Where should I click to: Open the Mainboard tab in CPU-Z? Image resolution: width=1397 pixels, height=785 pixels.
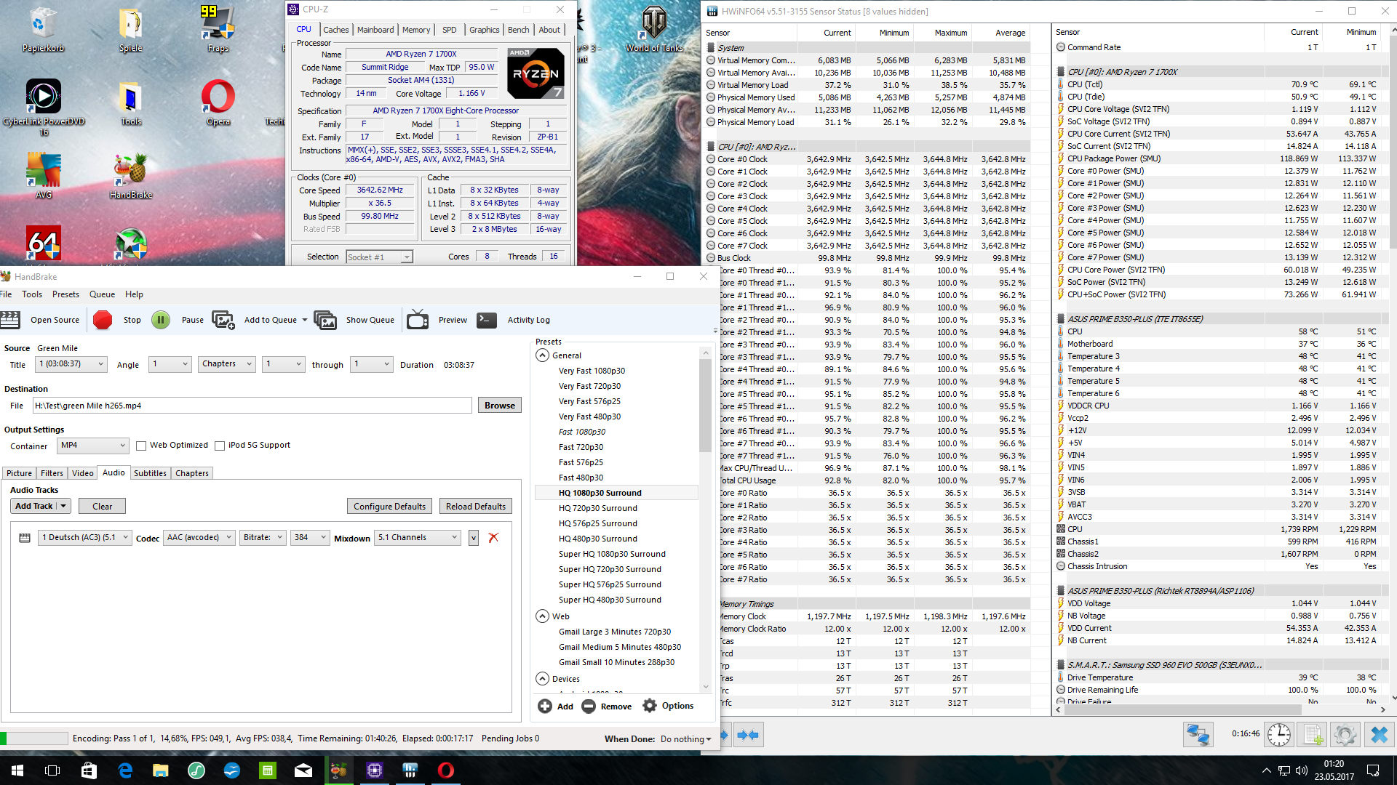pyautogui.click(x=375, y=30)
